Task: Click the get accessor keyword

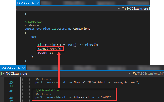Action: coord(34,37)
